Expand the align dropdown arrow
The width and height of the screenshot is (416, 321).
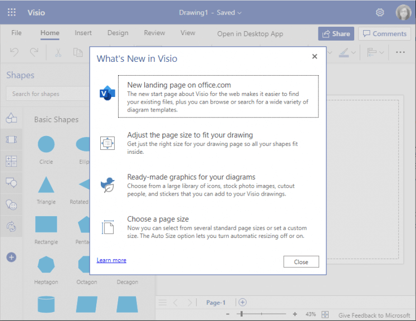pos(381,52)
